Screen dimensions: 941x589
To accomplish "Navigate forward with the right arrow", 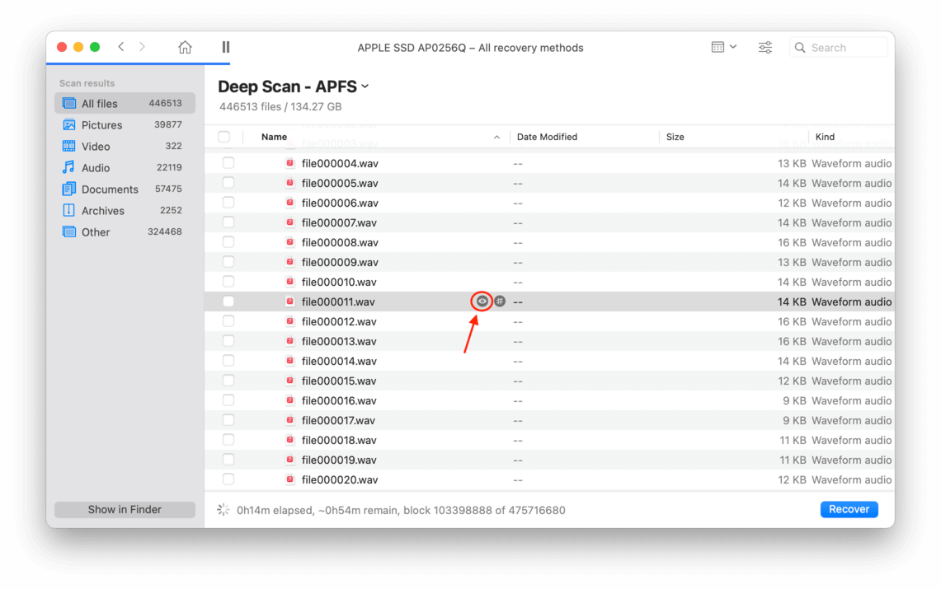I will tap(142, 47).
